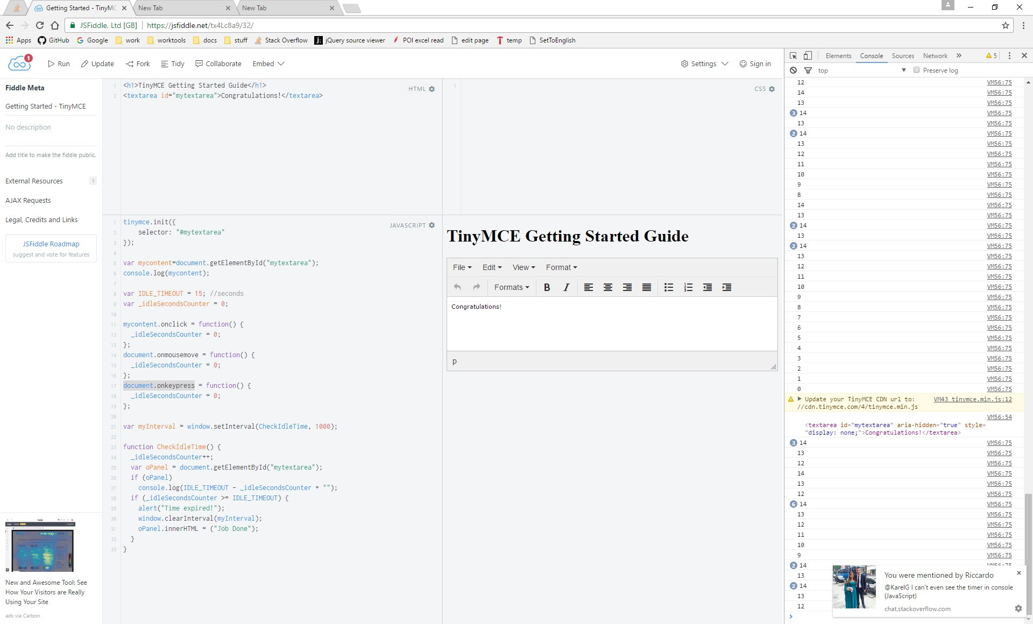Click the fiddle title Getting Started - TinyMCE field
Image resolution: width=1033 pixels, height=624 pixels.
[x=51, y=107]
